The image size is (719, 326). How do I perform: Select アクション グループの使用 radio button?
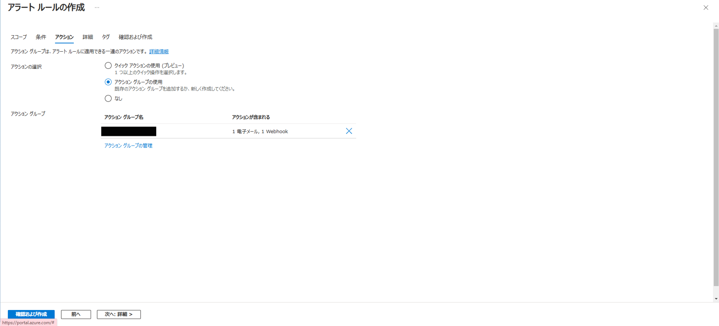point(108,82)
